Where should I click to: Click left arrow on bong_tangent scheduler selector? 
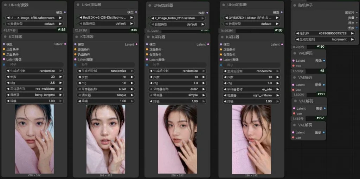8,95
